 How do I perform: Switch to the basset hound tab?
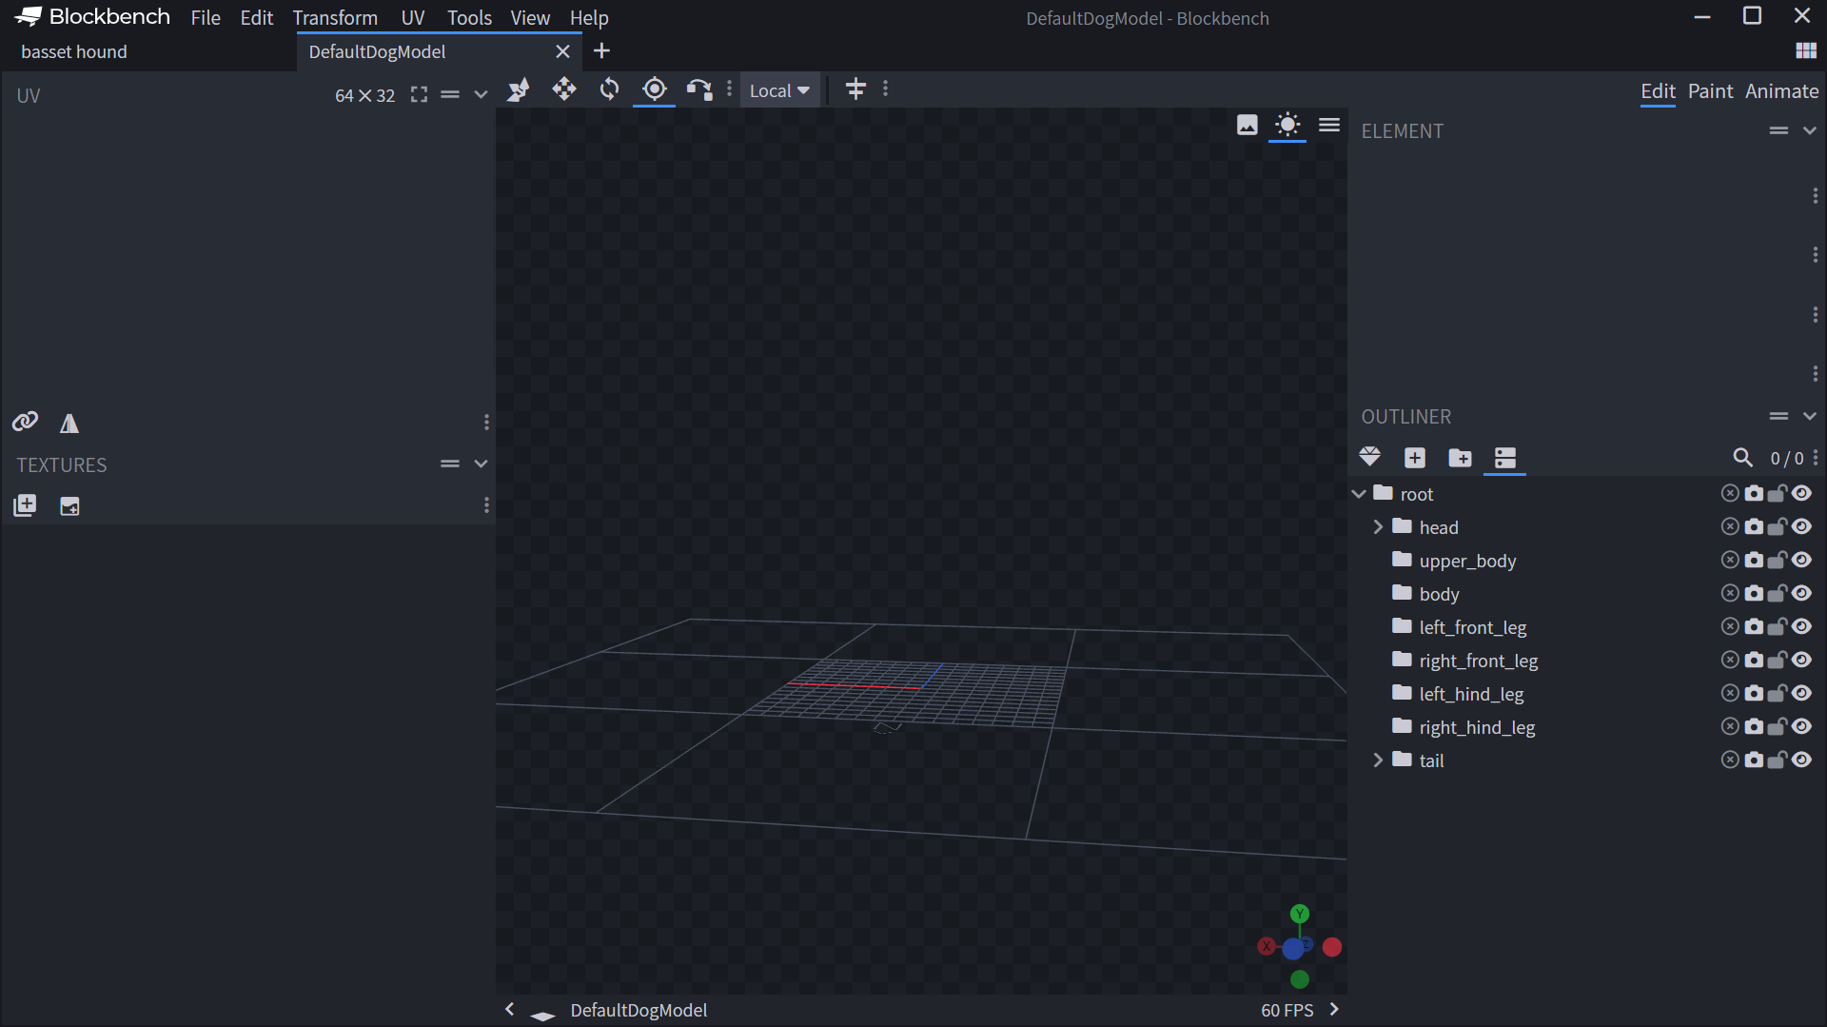click(74, 51)
